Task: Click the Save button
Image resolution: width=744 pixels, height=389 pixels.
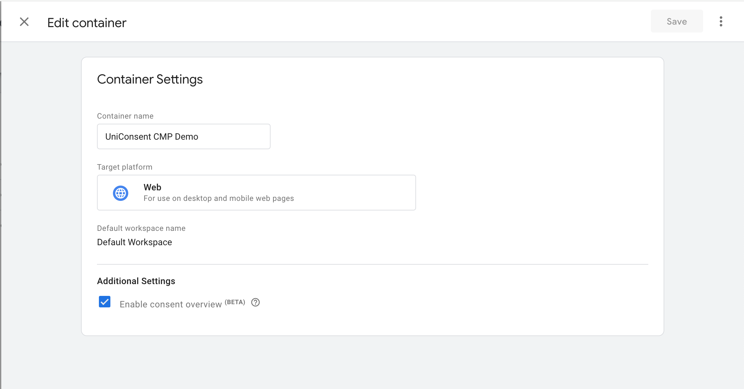Action: point(676,22)
